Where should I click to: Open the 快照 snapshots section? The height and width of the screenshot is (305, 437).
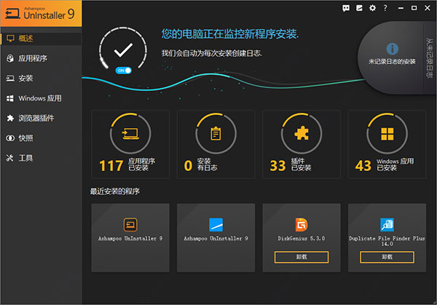coord(42,138)
